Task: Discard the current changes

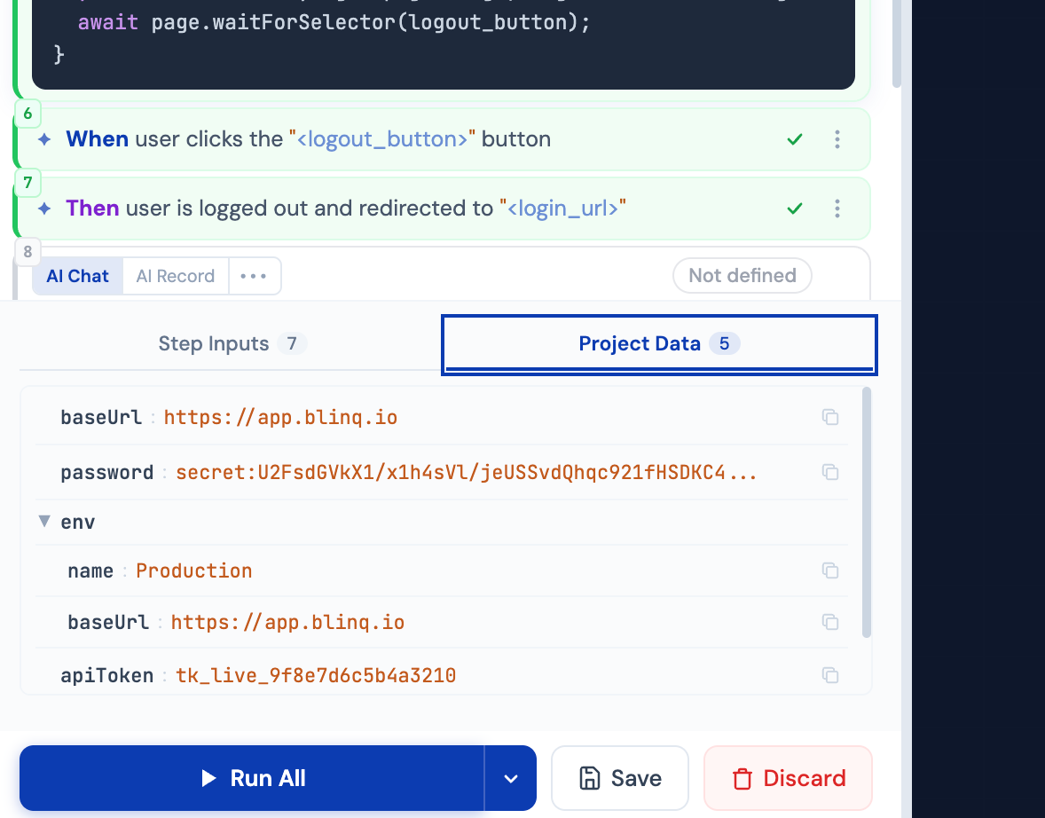Action: click(788, 778)
